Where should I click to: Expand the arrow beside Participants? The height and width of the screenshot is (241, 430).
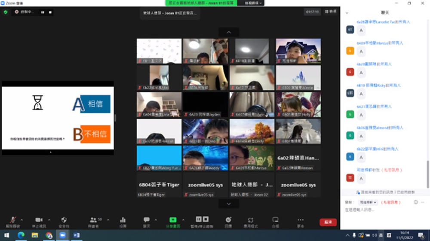[x=108, y=220]
